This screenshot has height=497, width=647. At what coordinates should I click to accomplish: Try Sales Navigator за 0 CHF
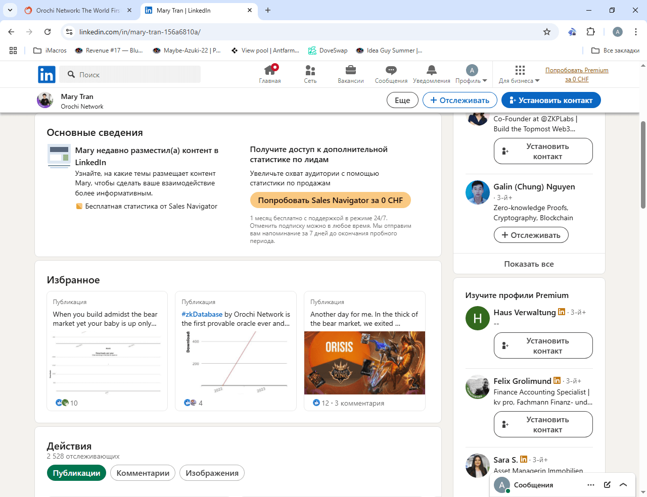330,200
